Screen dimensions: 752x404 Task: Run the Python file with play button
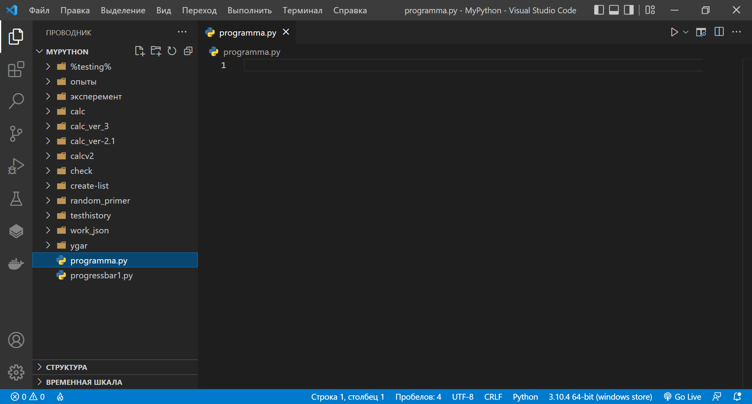pyautogui.click(x=674, y=32)
